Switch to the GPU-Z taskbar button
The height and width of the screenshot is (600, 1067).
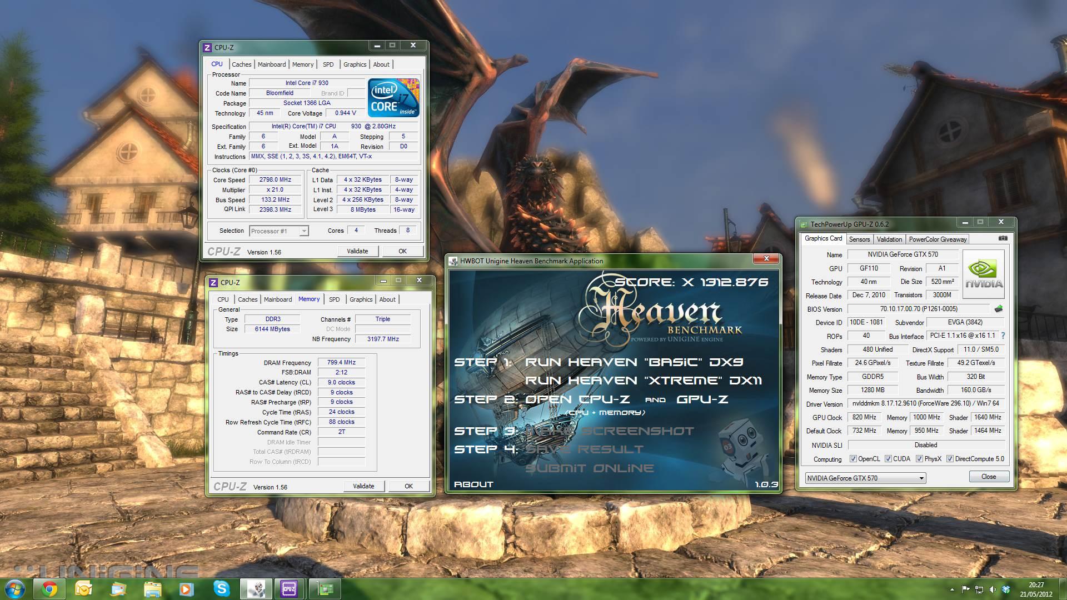[x=325, y=589]
